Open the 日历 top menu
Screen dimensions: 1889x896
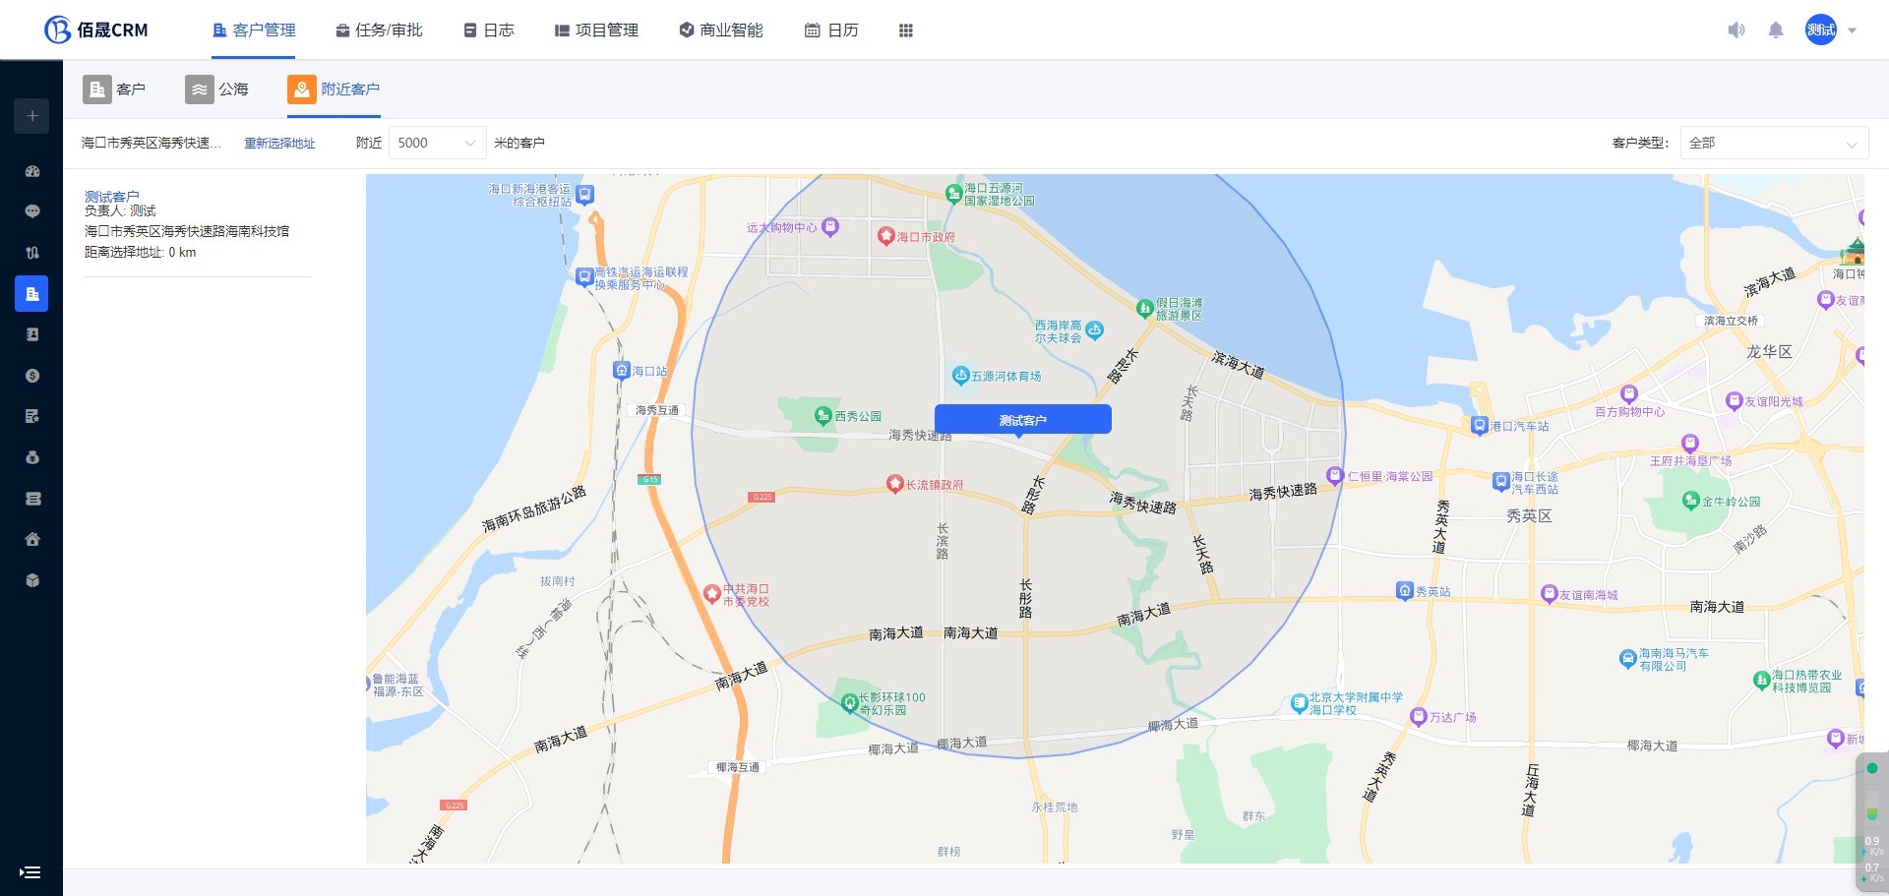832,30
